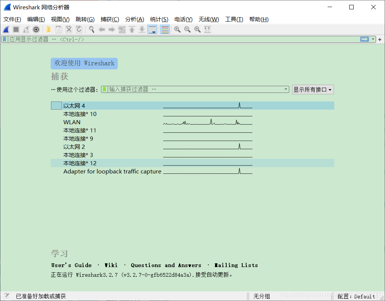Jump to first packet icon
385x301 pixels.
coord(132,29)
